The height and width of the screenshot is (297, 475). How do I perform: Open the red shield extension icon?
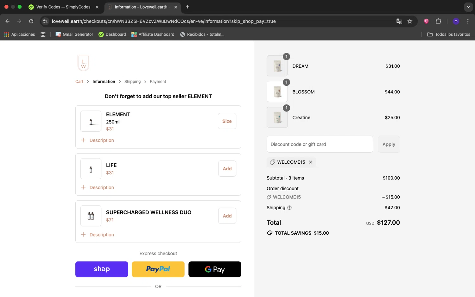tap(426, 21)
